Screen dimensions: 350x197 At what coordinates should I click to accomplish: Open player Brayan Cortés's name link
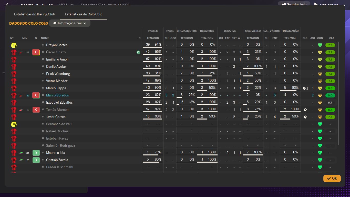coord(57,45)
